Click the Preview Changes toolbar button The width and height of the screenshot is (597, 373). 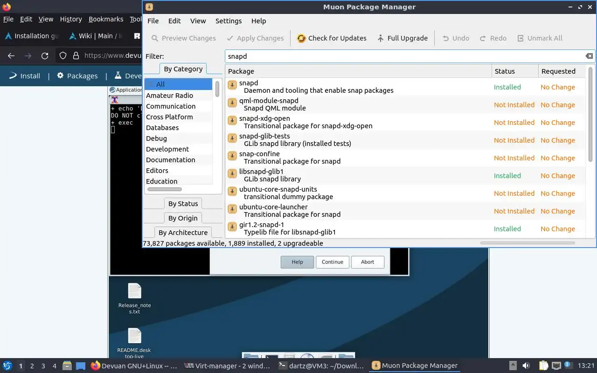point(183,38)
